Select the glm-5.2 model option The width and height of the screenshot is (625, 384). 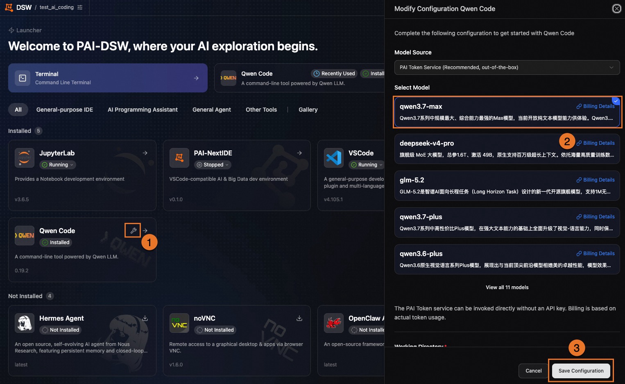point(507,186)
